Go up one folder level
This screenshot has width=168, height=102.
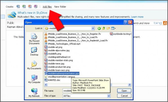coord(104,28)
